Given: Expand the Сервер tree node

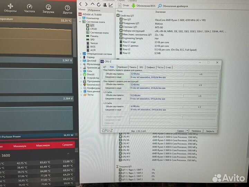Looking at the screenshot, I should (x=81, y=57).
